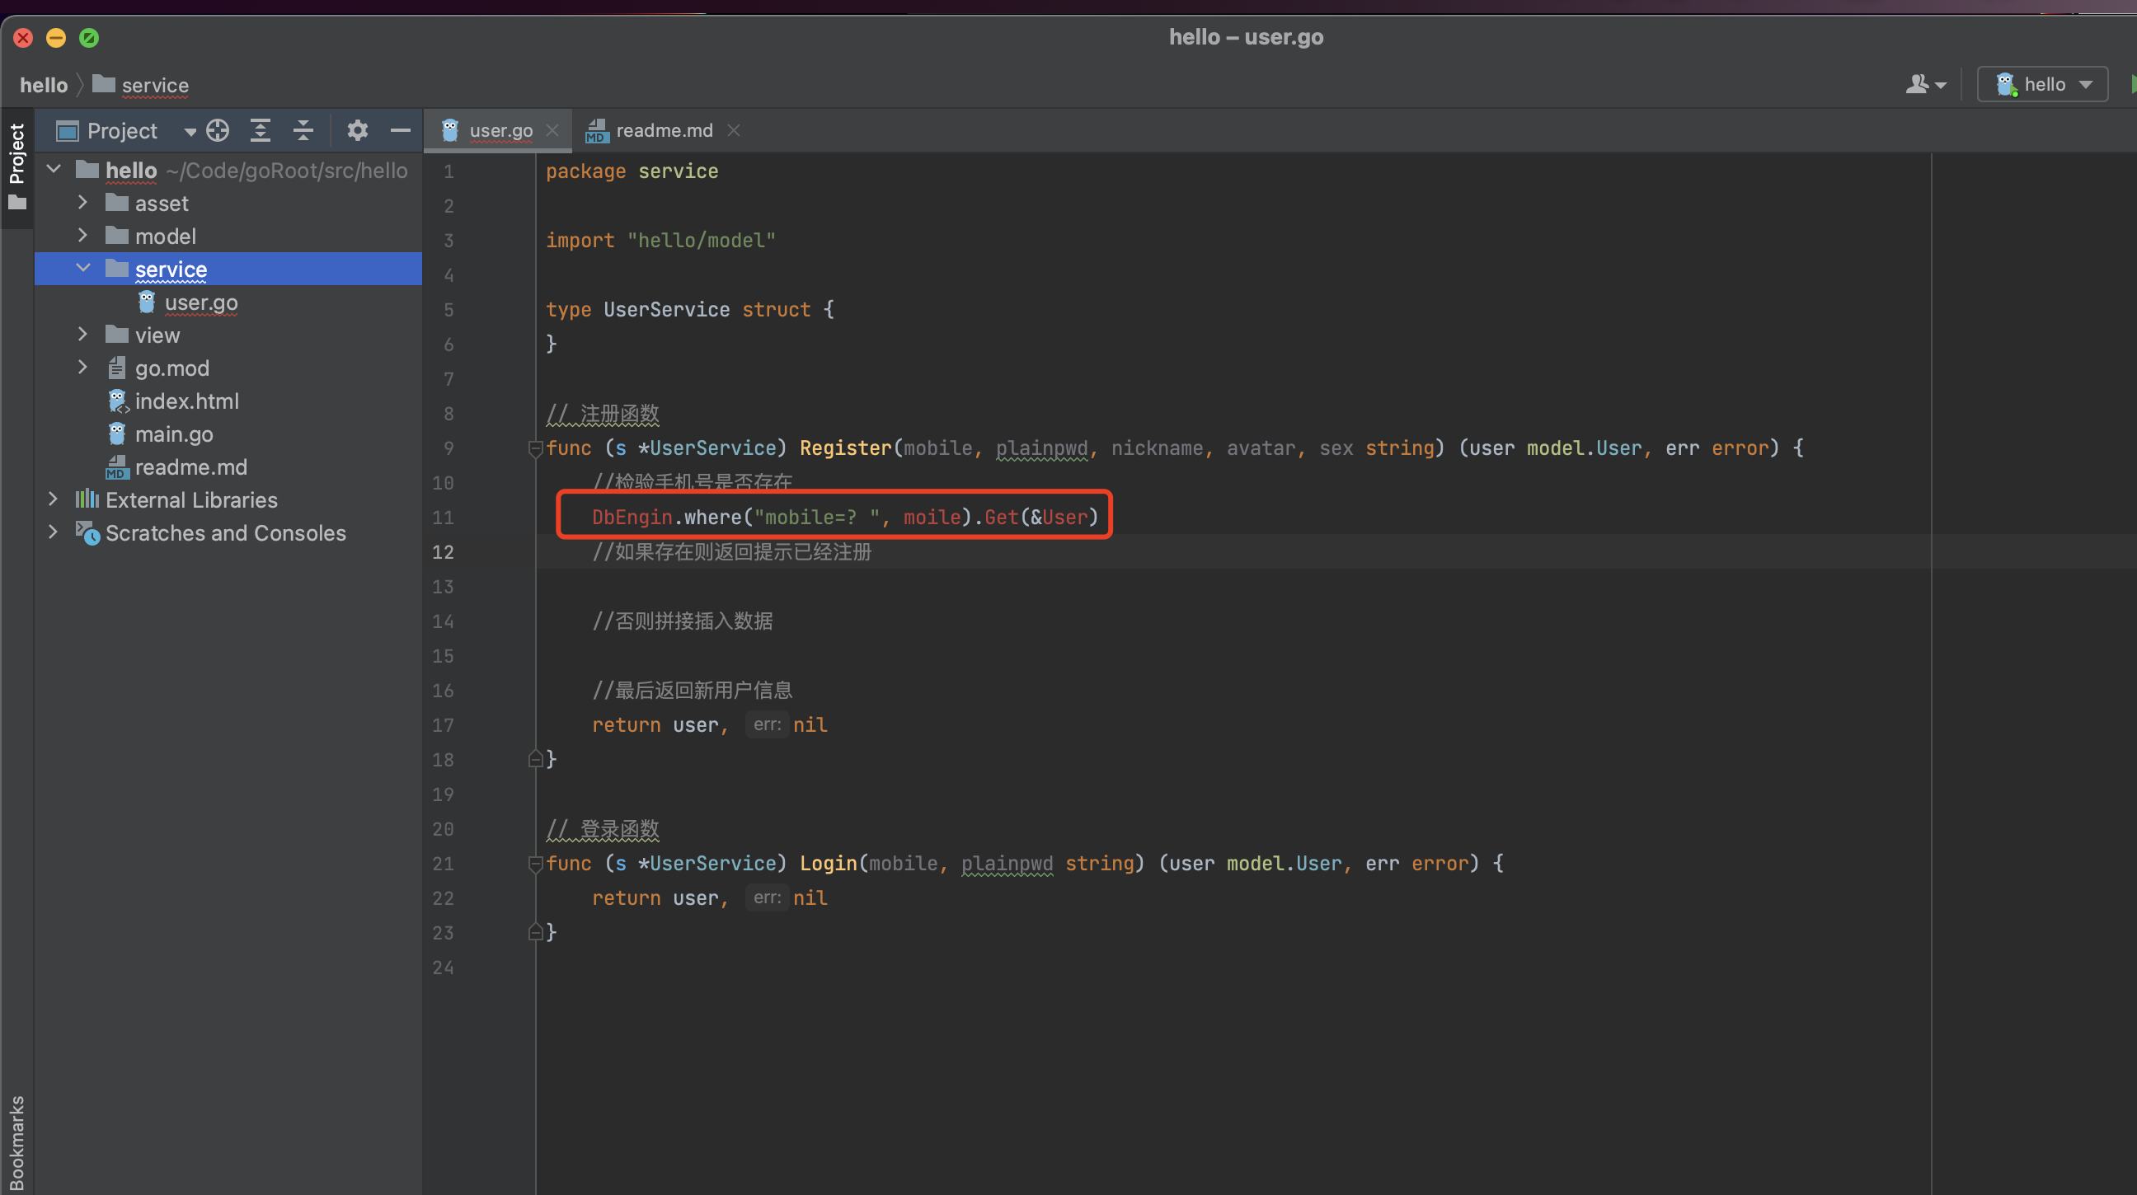Click the expand all icon in project toolbar
The height and width of the screenshot is (1195, 2137).
[x=258, y=130]
